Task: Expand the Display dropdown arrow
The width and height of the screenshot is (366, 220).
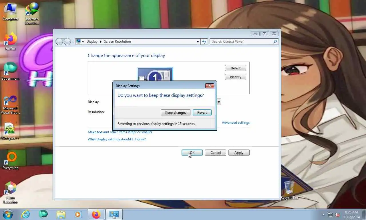Action: pos(218,102)
